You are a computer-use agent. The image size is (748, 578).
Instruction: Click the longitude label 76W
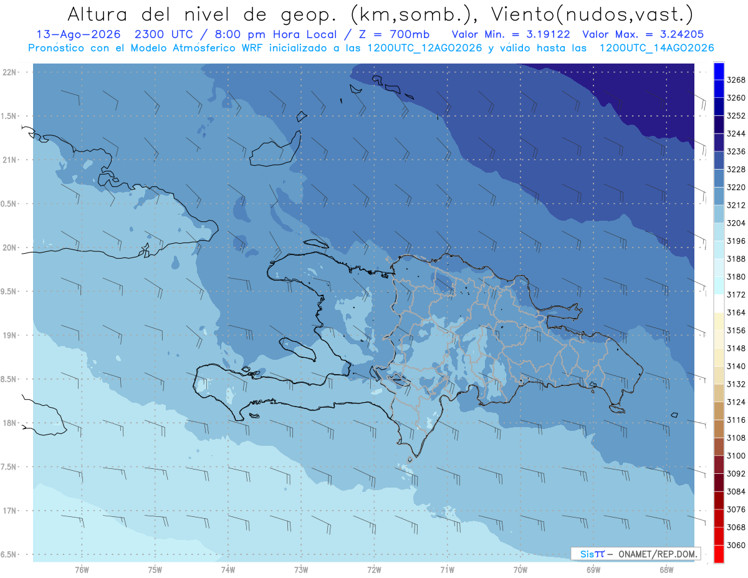click(82, 570)
